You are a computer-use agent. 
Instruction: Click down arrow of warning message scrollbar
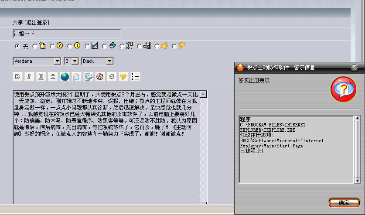click(x=357, y=180)
